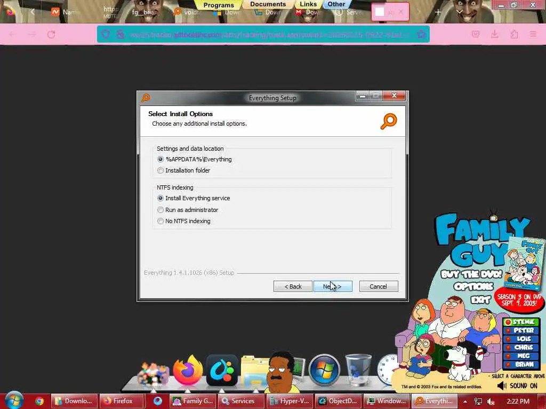Screen dimensions: 546x409
Task: Switch to the Other tab at top
Action: (x=336, y=4)
